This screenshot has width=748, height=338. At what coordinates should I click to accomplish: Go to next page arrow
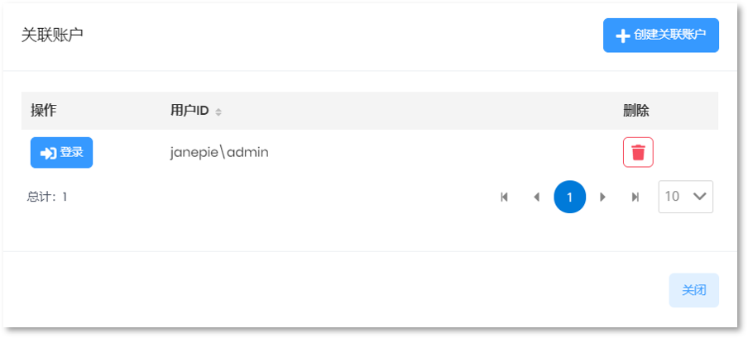[602, 197]
